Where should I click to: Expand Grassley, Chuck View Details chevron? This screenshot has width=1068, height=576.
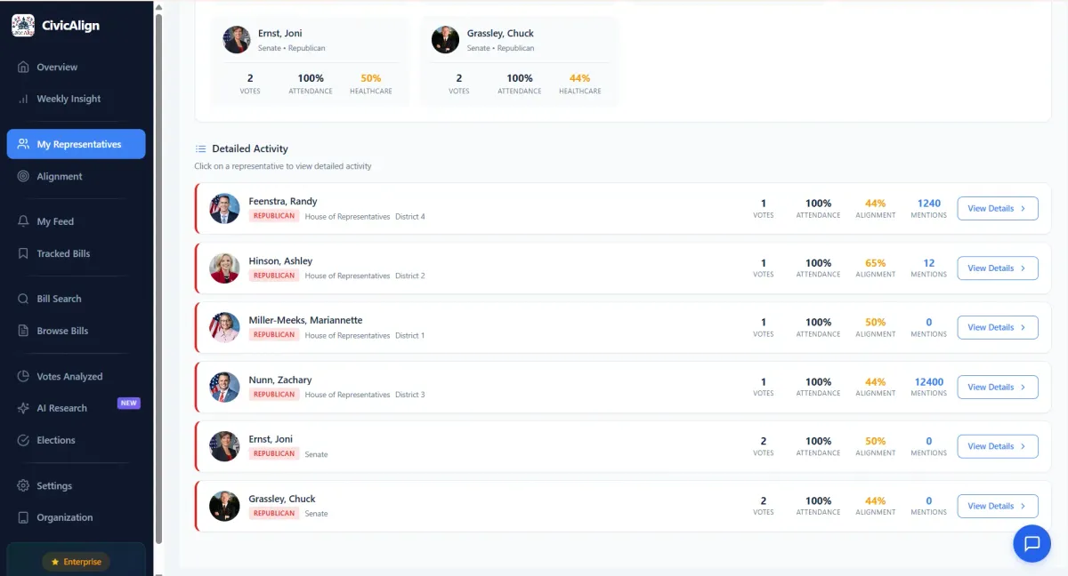[x=1023, y=507]
